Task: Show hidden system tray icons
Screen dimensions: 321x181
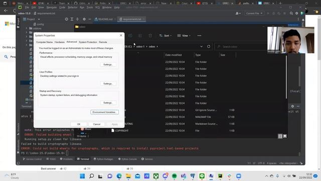Action: point(266,176)
